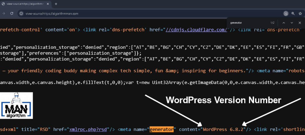Screen dimensions: 305x135
Task: Close the find bar
Action: (300, 23)
